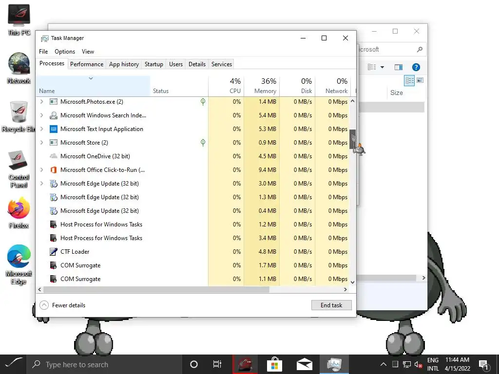Open Recycle Bin desktop icon
The height and width of the screenshot is (374, 499).
(19, 117)
